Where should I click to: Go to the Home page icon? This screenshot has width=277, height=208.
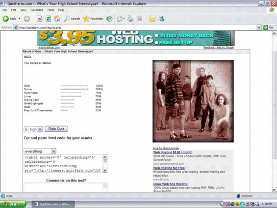click(x=57, y=19)
